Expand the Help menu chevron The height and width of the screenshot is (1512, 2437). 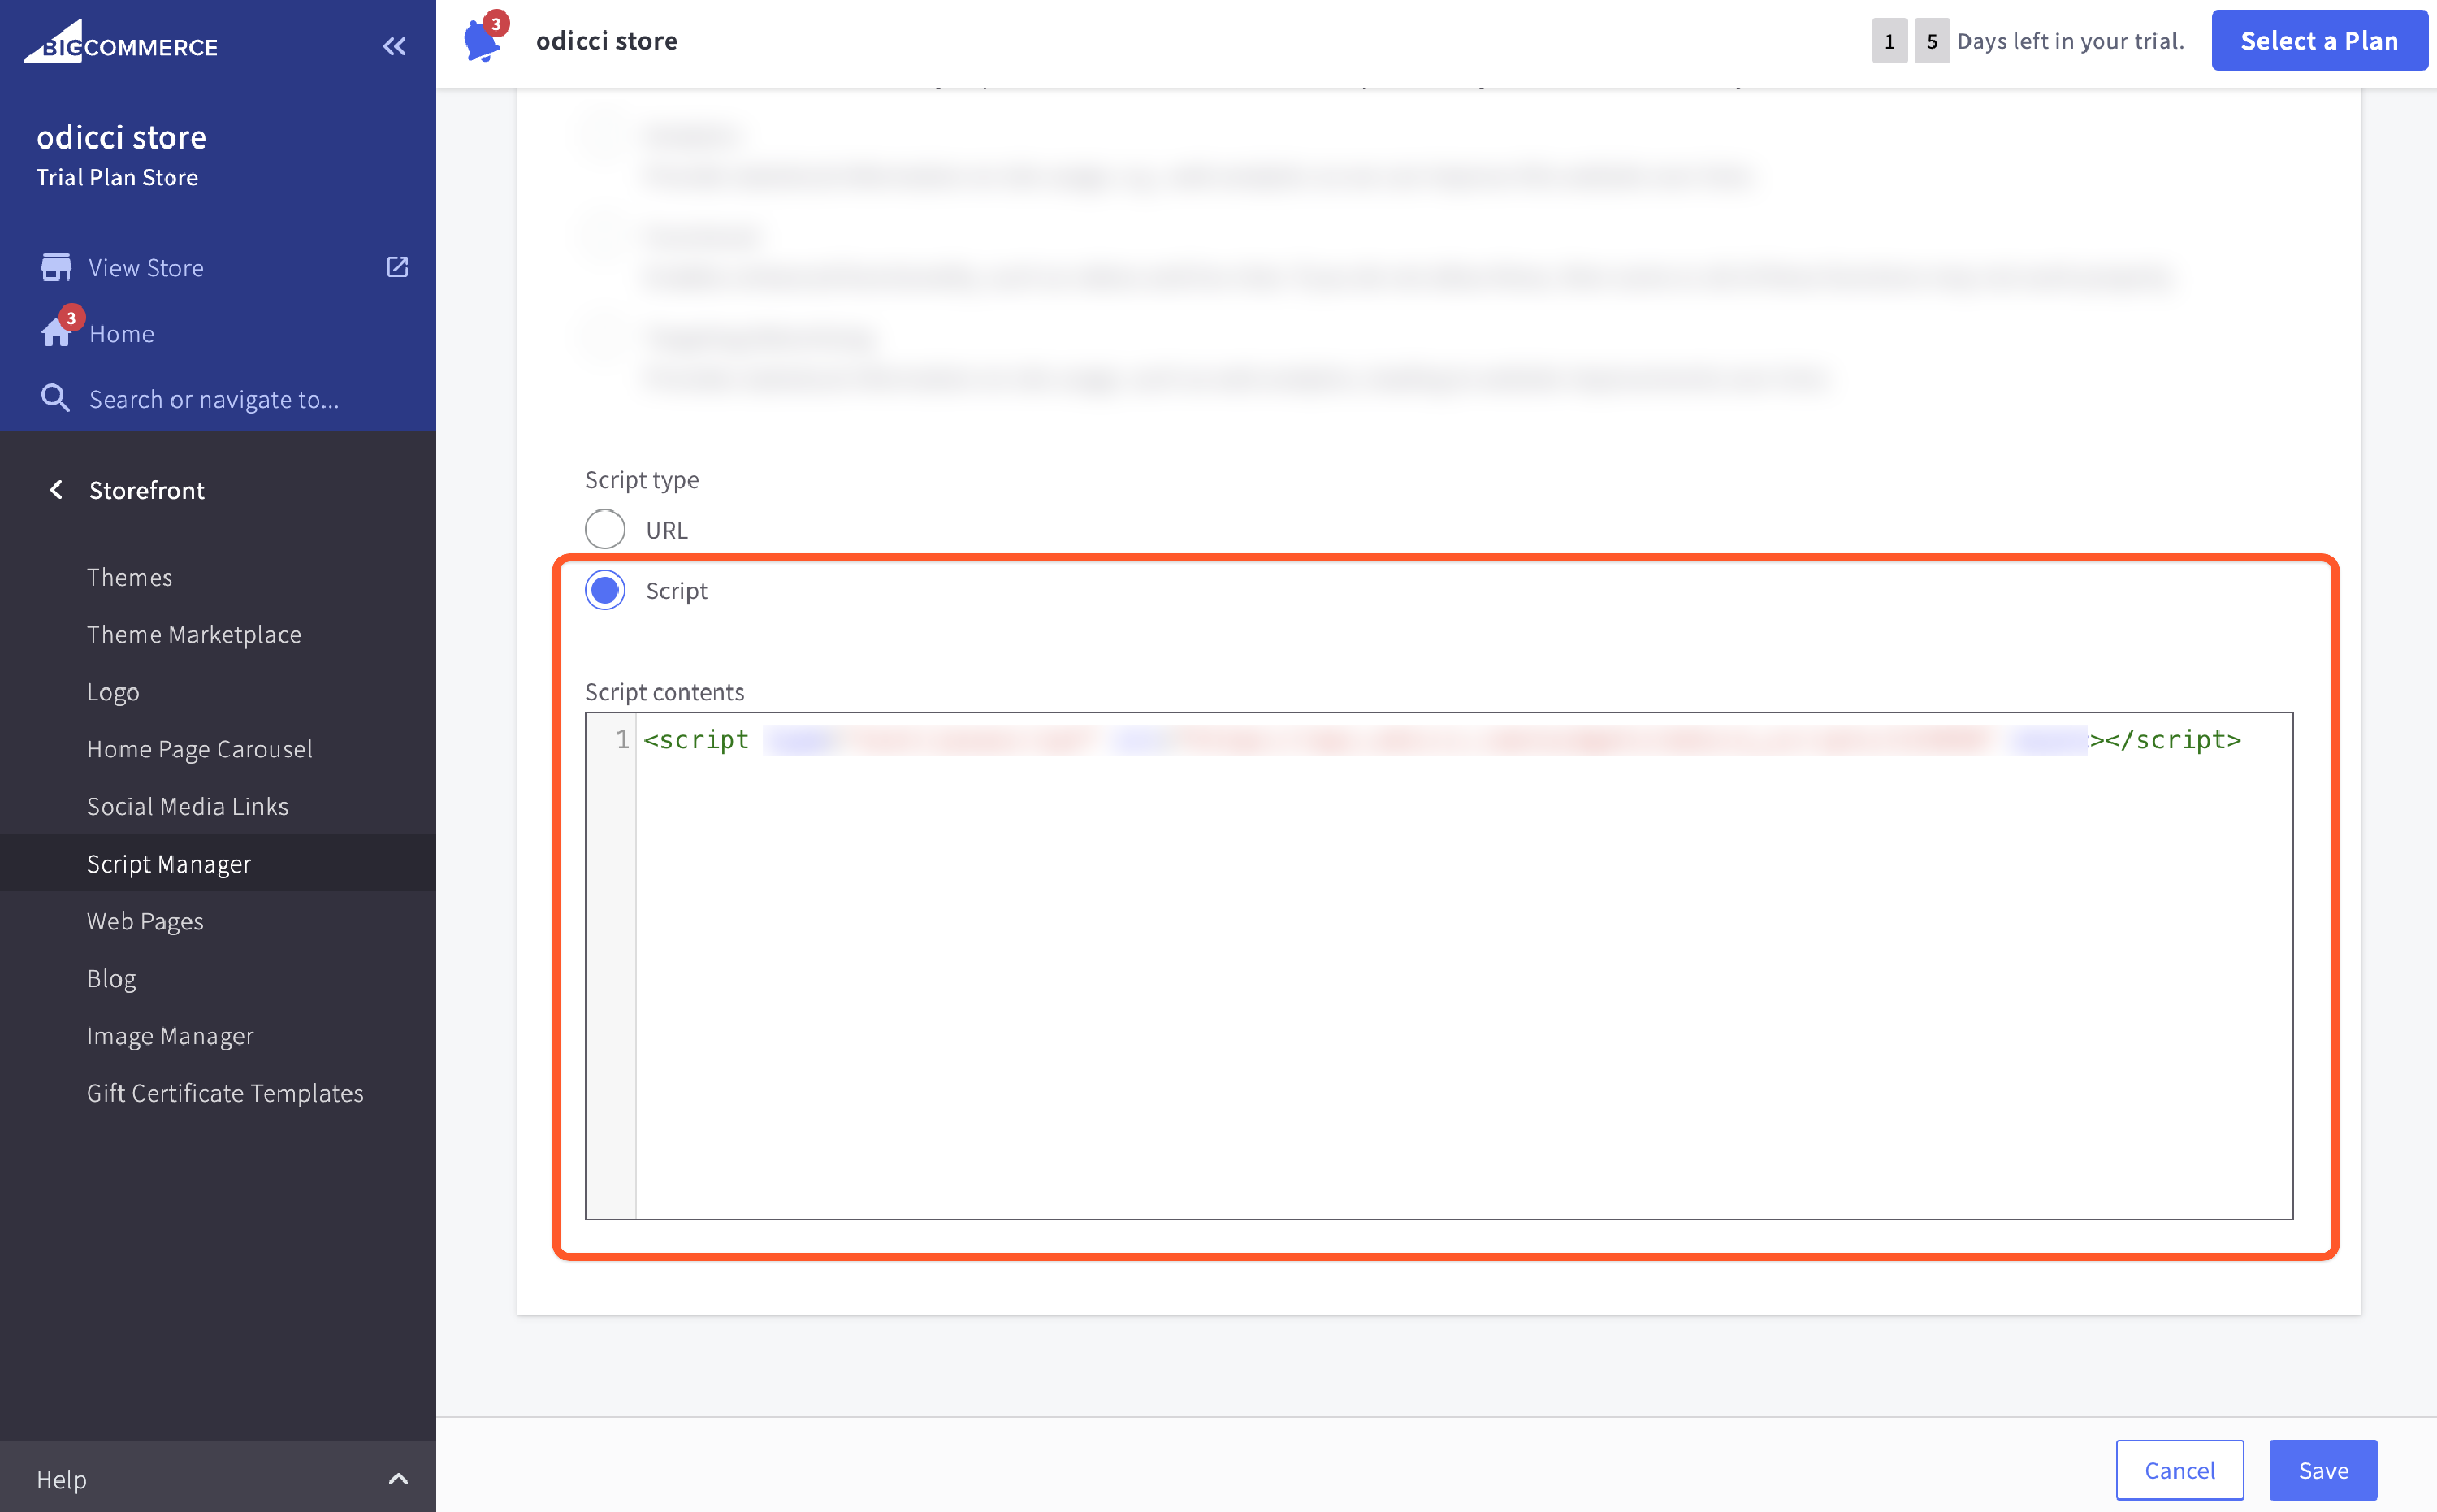point(398,1478)
